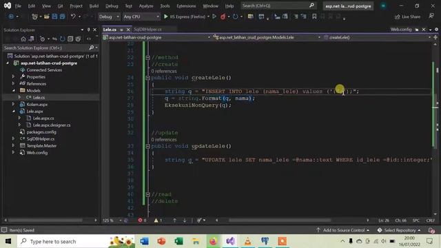Open the Extensions menu
The height and width of the screenshot is (248, 441).
186,6
